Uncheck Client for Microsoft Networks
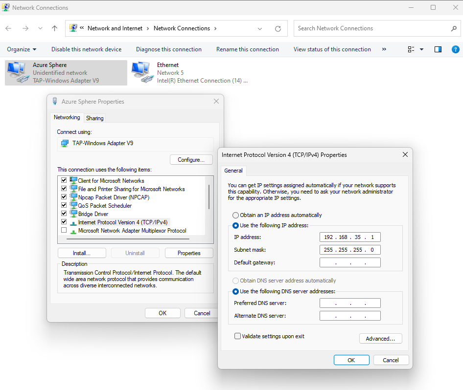Image resolution: width=463 pixels, height=390 pixels. (x=64, y=180)
